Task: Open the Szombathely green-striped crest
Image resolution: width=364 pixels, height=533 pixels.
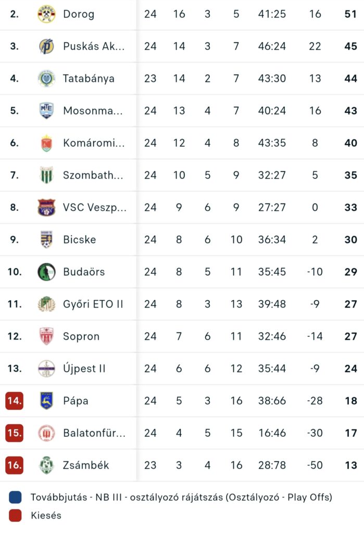Action: tap(46, 175)
